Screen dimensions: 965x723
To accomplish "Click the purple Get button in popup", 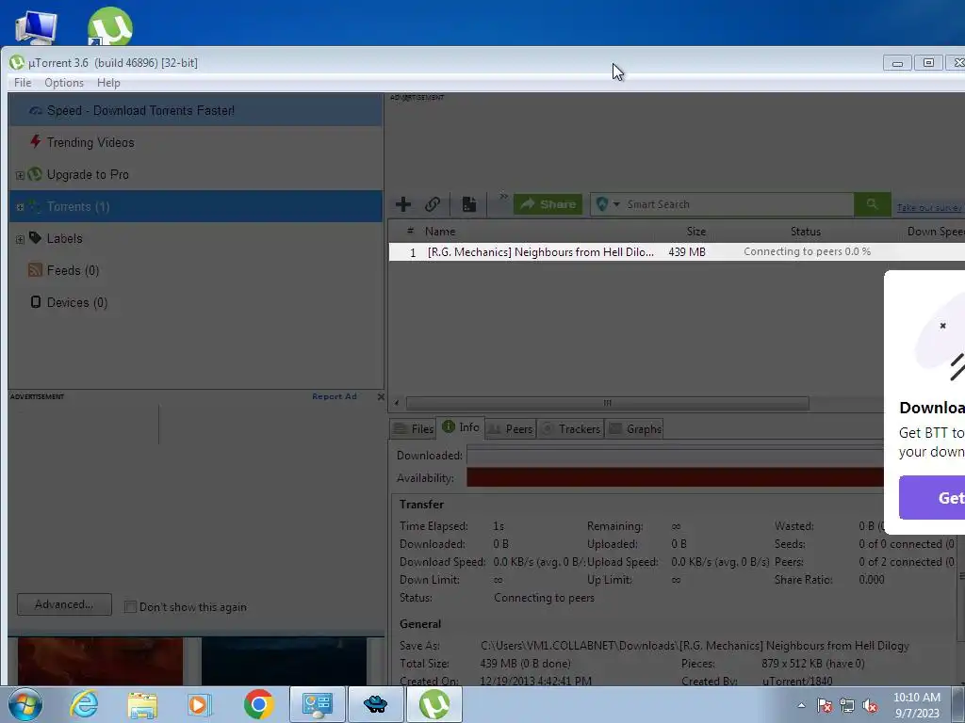I will (x=932, y=497).
